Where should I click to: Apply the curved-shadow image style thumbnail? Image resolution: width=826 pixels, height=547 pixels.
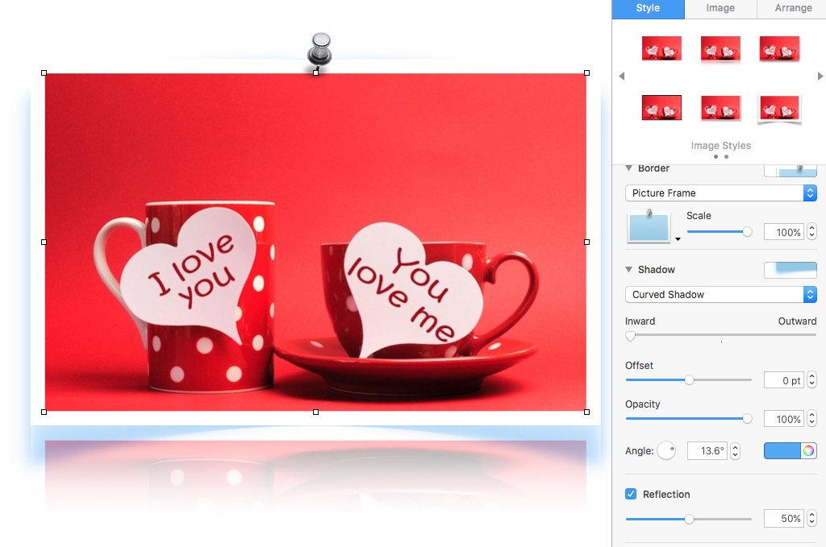[x=779, y=109]
